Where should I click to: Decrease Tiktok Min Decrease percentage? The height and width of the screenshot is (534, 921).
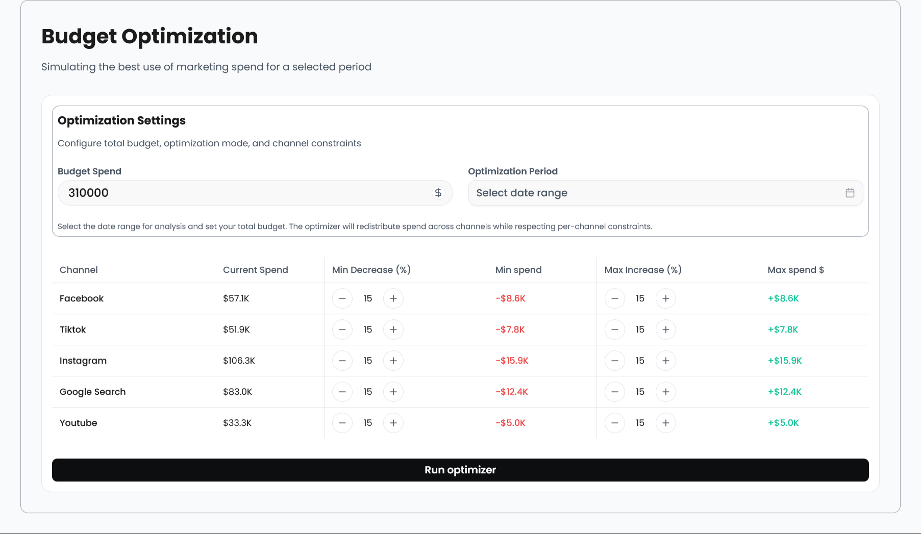[x=342, y=329]
